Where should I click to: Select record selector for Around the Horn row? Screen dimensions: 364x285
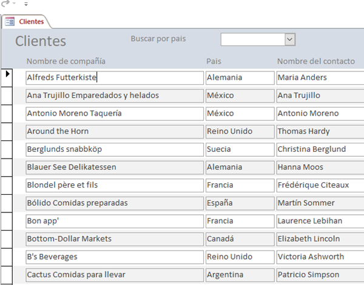[8, 131]
